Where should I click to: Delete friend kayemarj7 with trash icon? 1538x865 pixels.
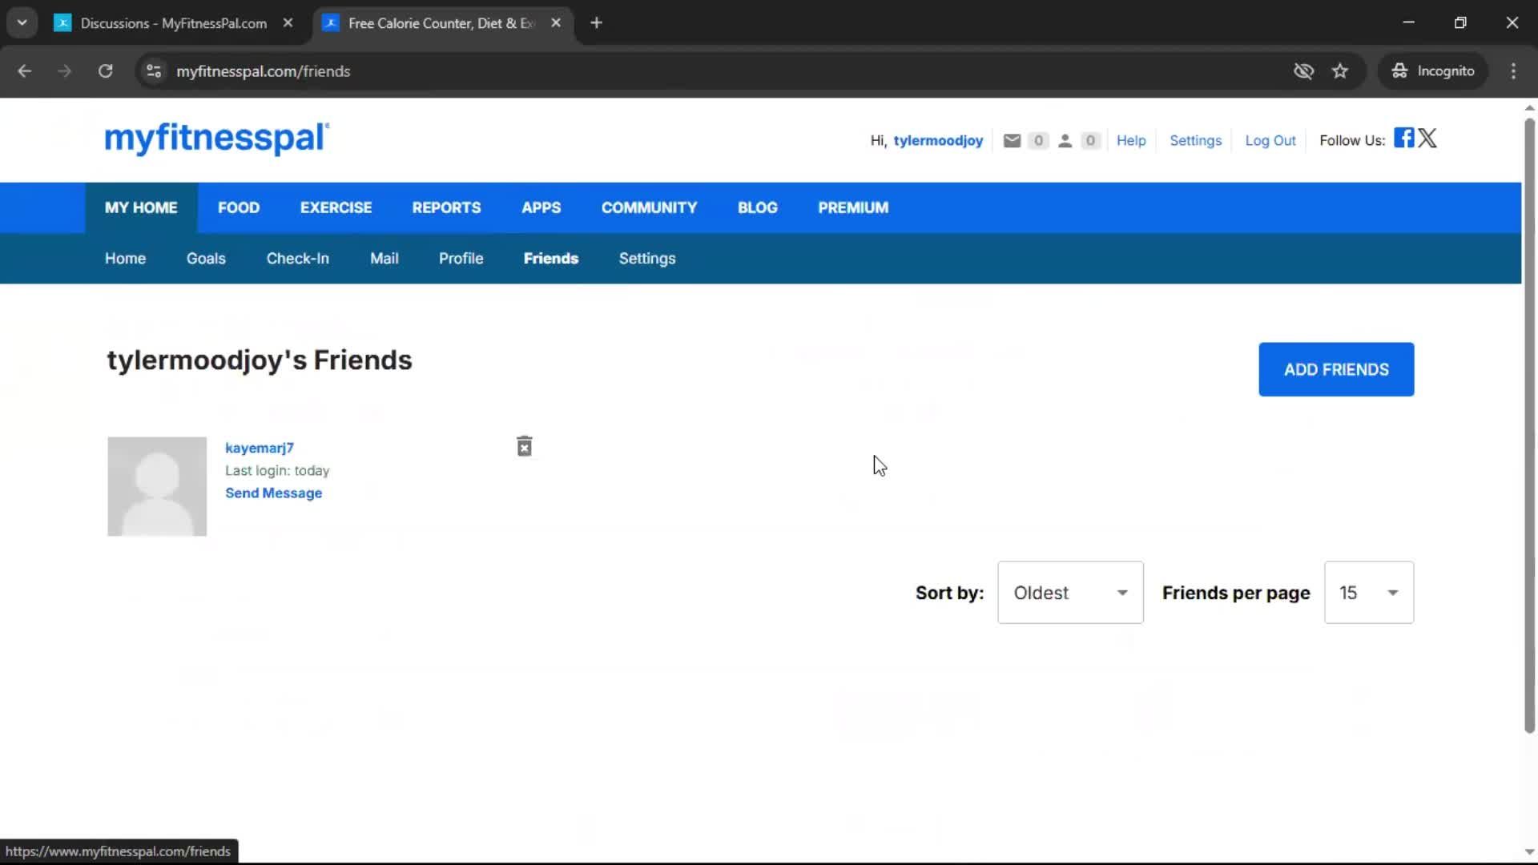tap(525, 446)
